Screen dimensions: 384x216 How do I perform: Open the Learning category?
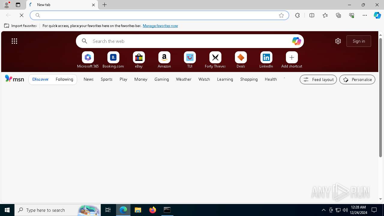tap(225, 79)
